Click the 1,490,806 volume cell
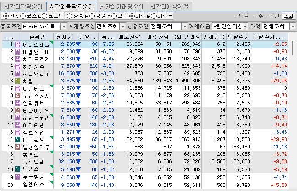Image resolution: width=297 pixels, height=191 pixels. point(188,81)
